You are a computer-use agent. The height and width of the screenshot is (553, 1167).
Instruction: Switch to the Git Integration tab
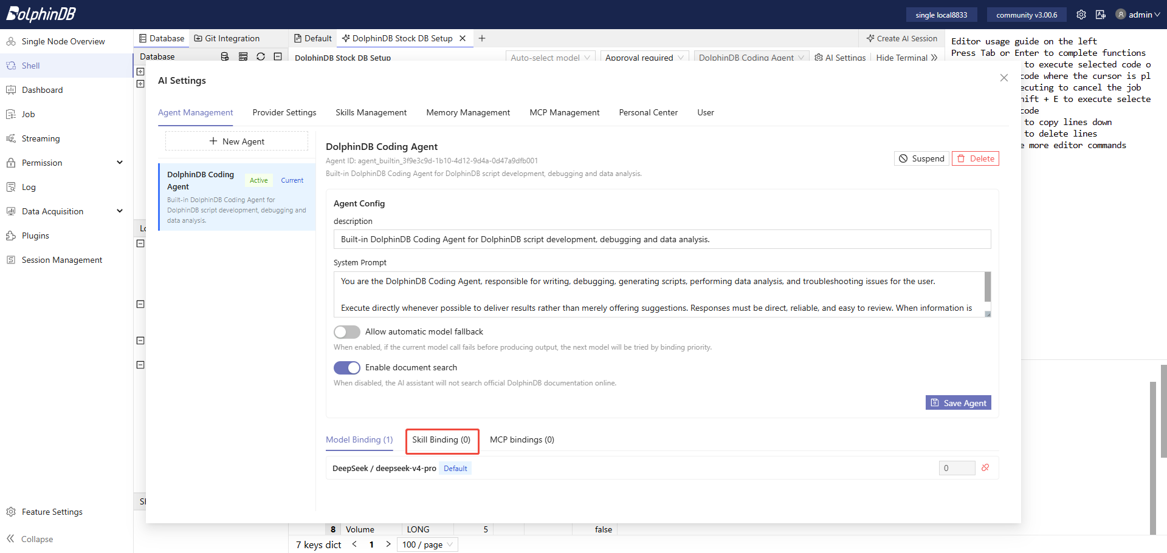pyautogui.click(x=227, y=38)
